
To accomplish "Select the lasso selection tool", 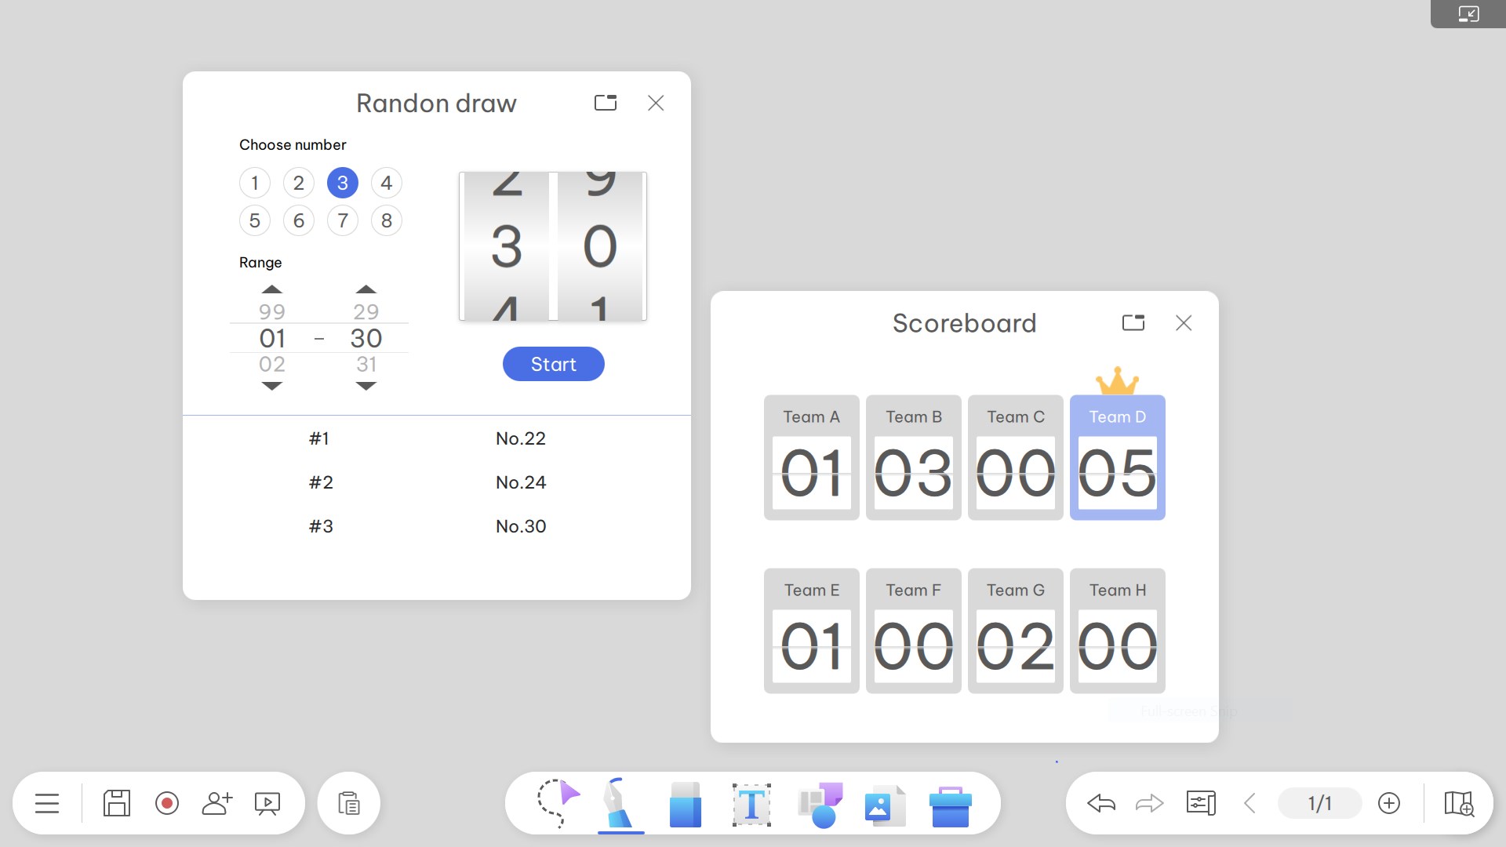I will (x=558, y=803).
